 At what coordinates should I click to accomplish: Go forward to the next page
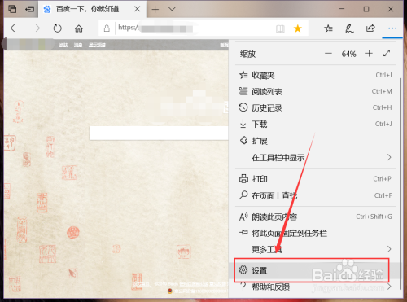(36, 28)
